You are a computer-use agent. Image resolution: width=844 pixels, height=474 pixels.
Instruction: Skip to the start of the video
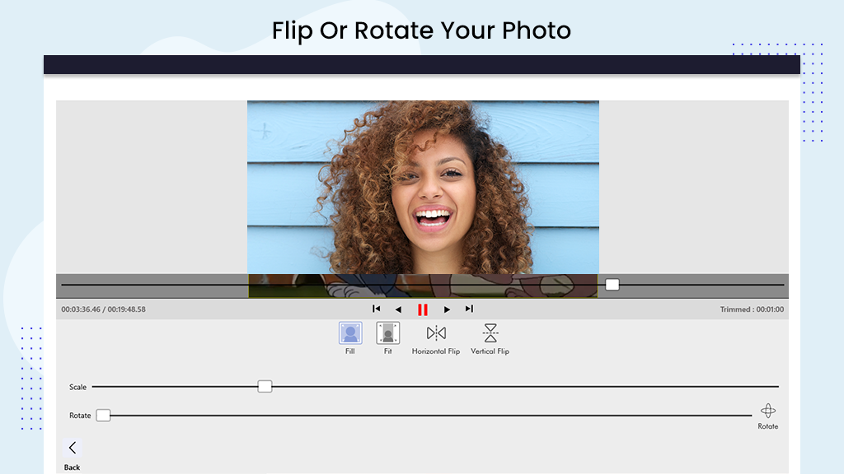pyautogui.click(x=376, y=309)
